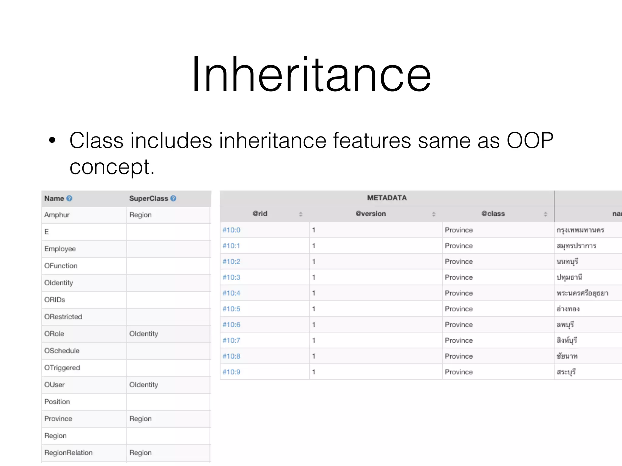Sort by the @version column arrows
622x466 pixels.
[434, 214]
